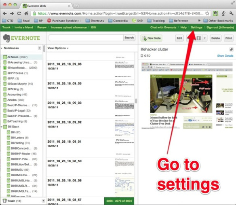Go back with the browser back arrow
The image size is (236, 205).
(5, 13)
